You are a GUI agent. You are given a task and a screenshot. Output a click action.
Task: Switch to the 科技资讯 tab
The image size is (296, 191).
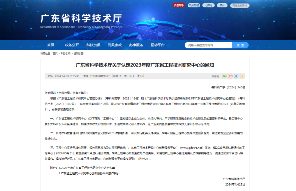[x=93, y=45]
